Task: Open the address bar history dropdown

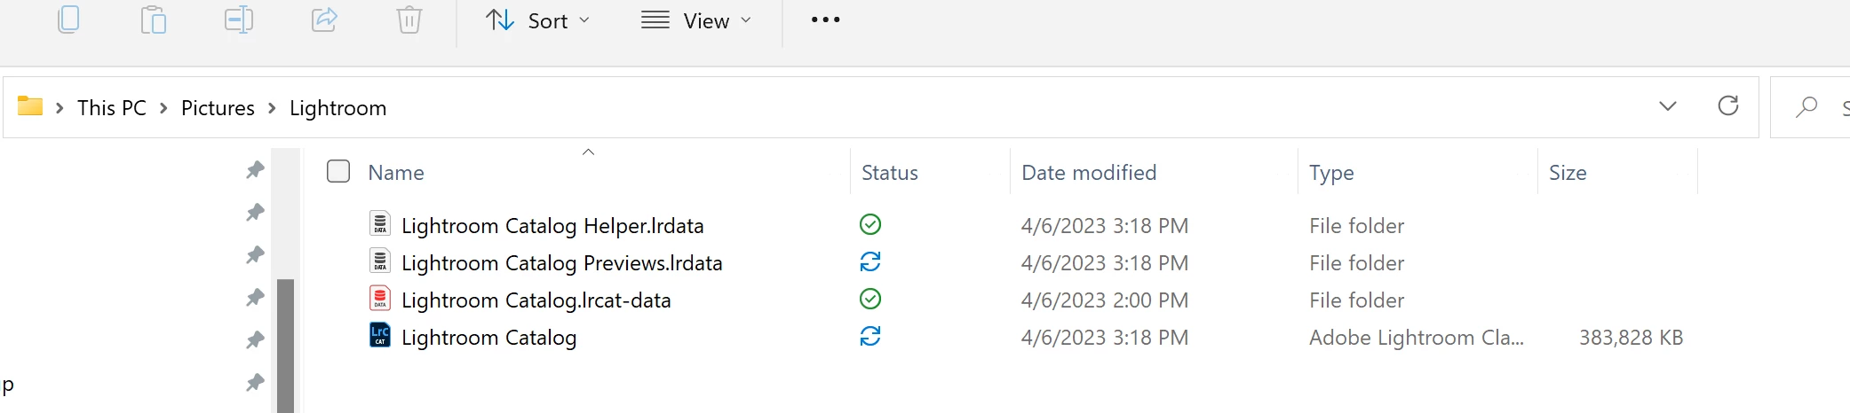Action: pos(1668,106)
